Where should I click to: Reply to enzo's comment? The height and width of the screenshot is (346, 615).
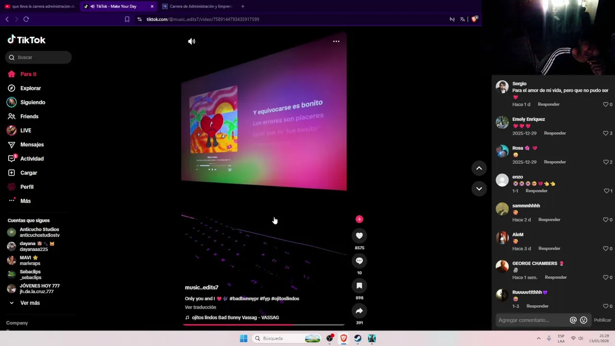537,191
